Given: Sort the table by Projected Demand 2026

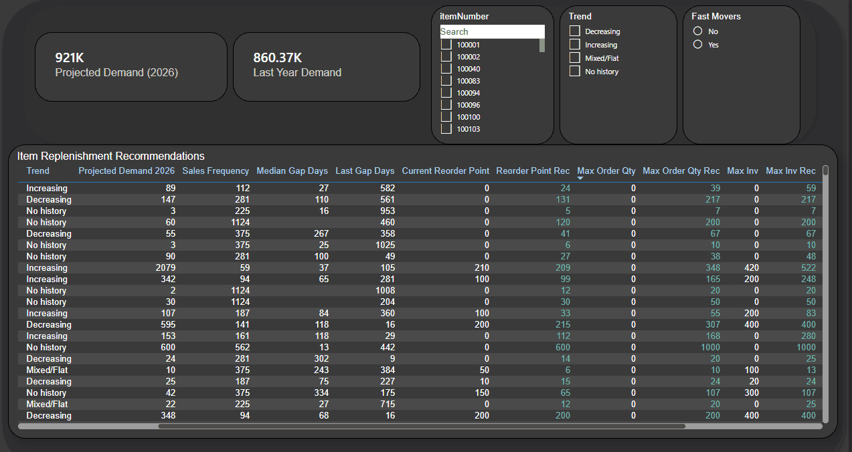Looking at the screenshot, I should [126, 171].
